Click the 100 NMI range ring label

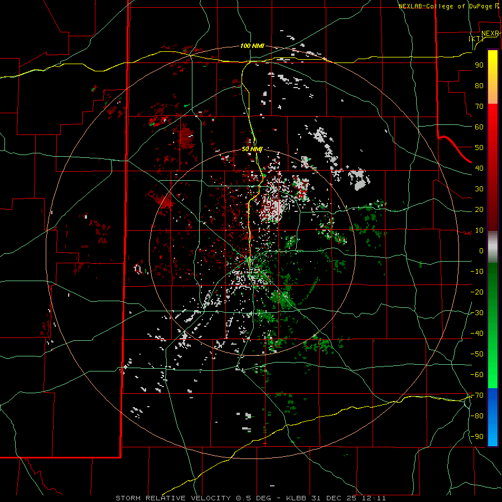point(252,46)
